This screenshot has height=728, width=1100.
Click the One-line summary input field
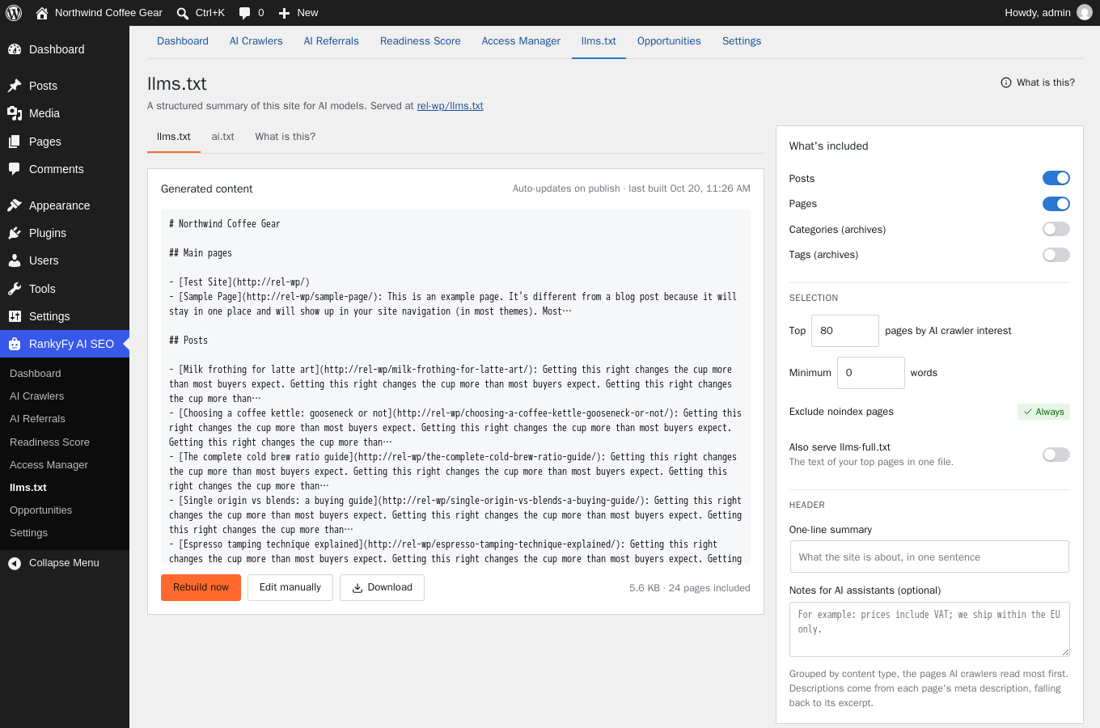(x=929, y=557)
